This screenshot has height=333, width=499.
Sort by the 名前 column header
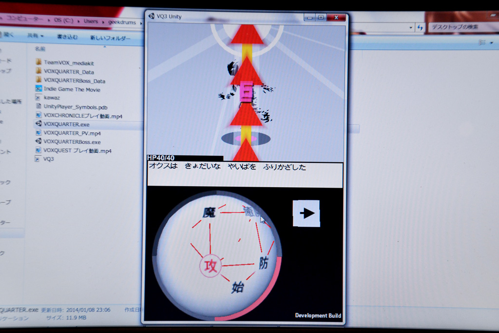40,49
